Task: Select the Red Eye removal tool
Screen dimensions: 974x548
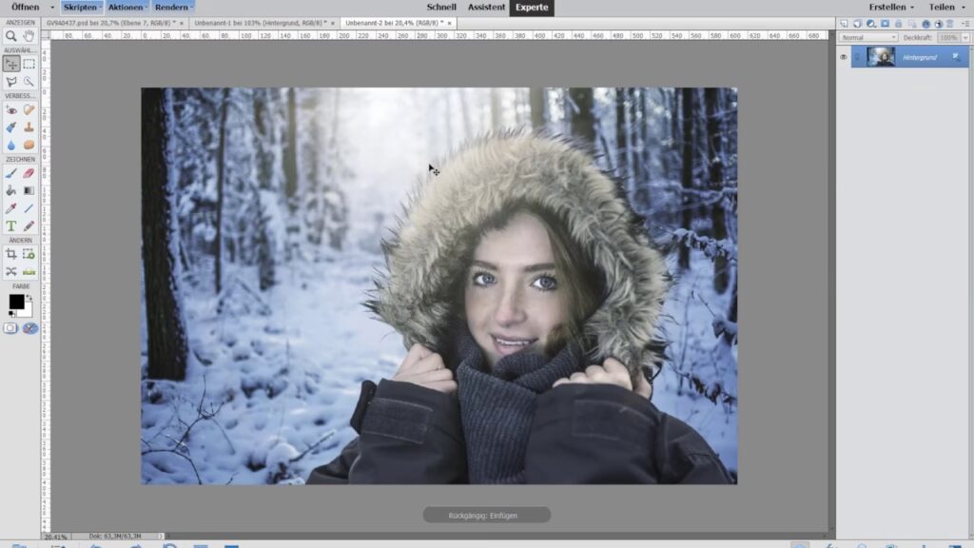Action: pos(11,110)
